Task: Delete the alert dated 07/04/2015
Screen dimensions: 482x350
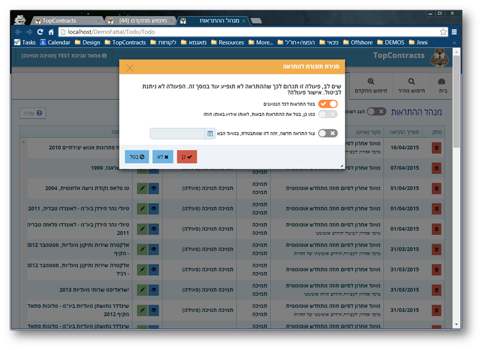Action: coord(436,168)
